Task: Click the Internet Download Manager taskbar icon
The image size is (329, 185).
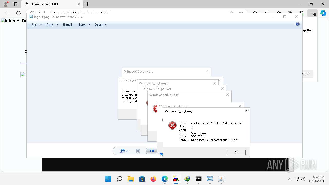Action: [x=187, y=179]
